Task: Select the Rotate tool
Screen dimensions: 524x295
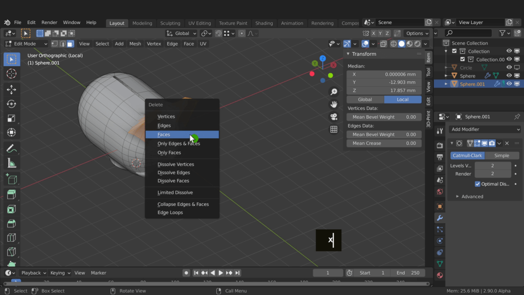Action: coord(11,104)
